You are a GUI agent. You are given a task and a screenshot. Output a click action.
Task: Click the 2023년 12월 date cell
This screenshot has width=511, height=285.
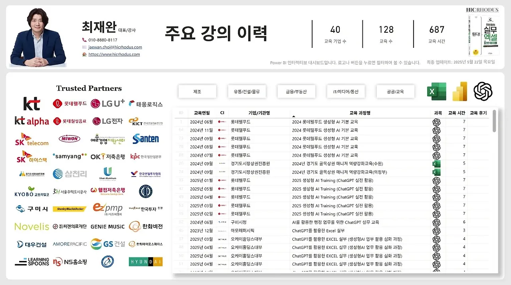pos(201,230)
